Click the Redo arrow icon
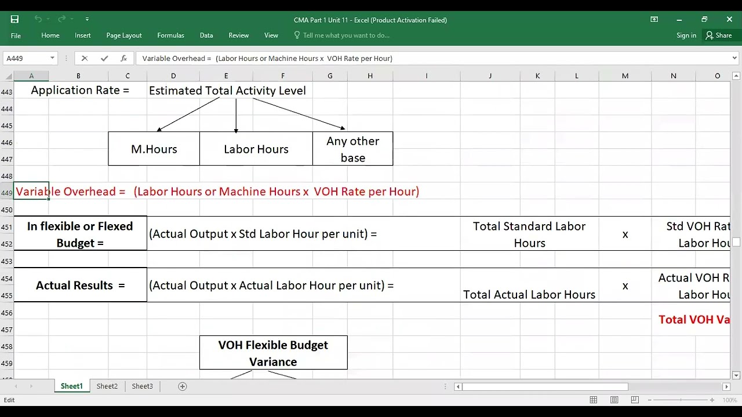742x417 pixels. (x=62, y=19)
